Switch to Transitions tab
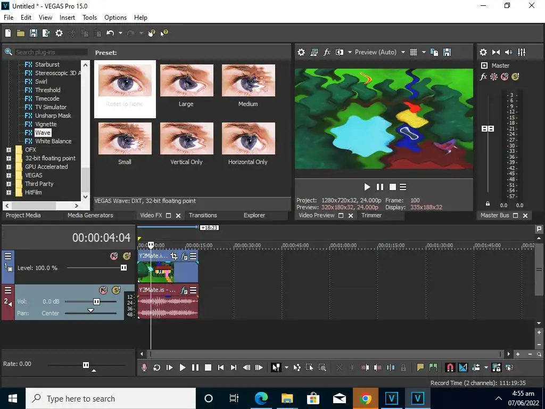This screenshot has width=545, height=409. [203, 215]
